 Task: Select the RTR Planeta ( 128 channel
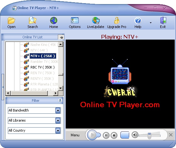pyautogui.click(x=44, y=84)
